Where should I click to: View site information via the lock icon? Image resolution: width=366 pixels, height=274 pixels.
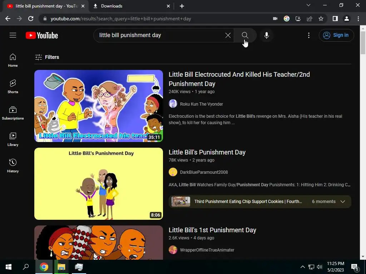pyautogui.click(x=45, y=19)
